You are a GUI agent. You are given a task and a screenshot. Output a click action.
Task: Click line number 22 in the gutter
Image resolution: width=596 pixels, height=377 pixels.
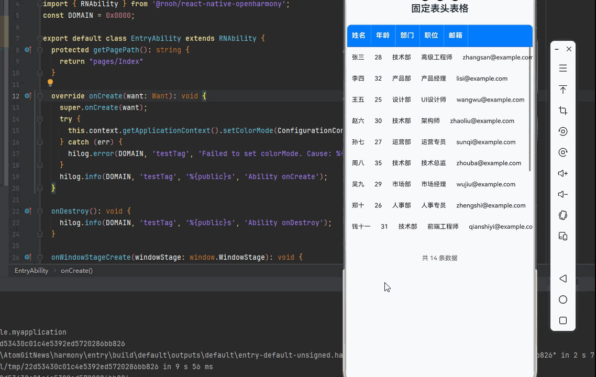click(16, 211)
